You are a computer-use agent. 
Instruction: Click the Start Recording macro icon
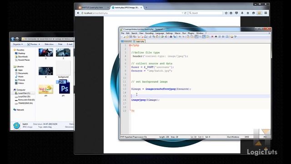(x=212, y=37)
